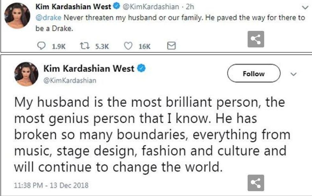Like the tweet with 16K hearts

pos(128,47)
